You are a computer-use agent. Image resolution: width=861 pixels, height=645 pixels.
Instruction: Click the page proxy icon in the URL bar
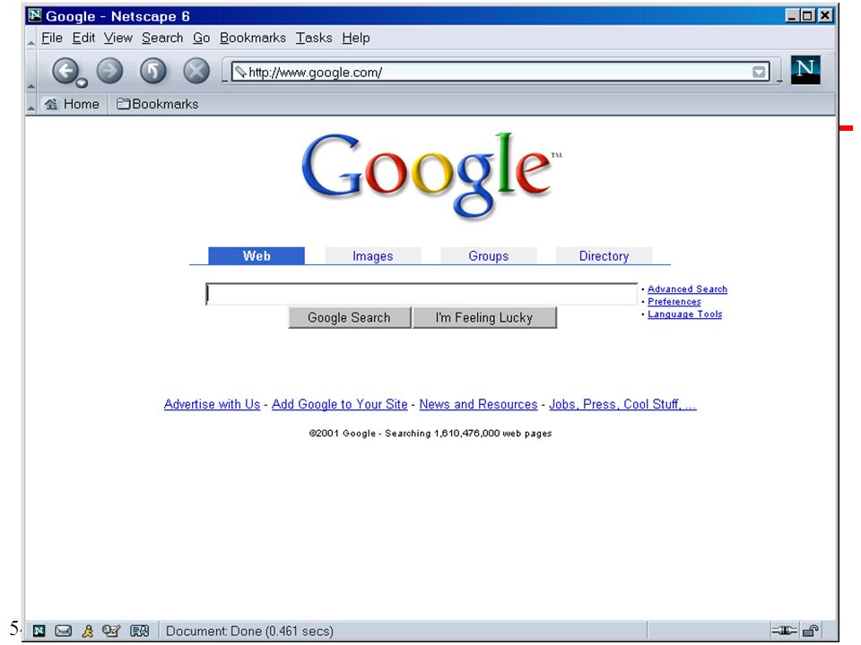240,72
